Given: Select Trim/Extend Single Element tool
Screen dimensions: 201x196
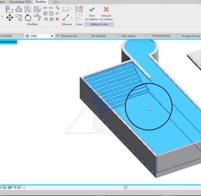Looking at the screenshot, I should (46, 19).
